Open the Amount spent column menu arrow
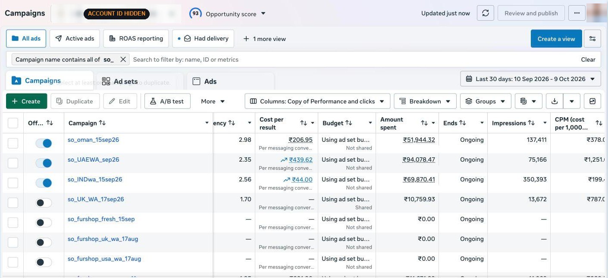The image size is (608, 278). [433, 123]
